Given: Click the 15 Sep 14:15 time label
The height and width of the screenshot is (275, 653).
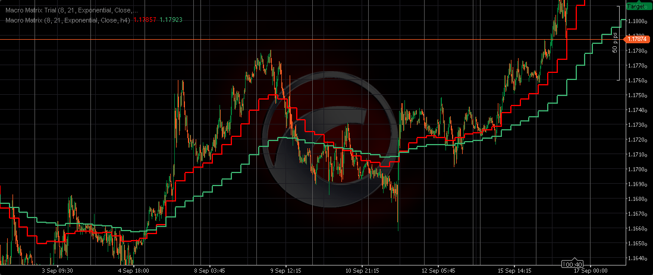Looking at the screenshot, I should 516,270.
